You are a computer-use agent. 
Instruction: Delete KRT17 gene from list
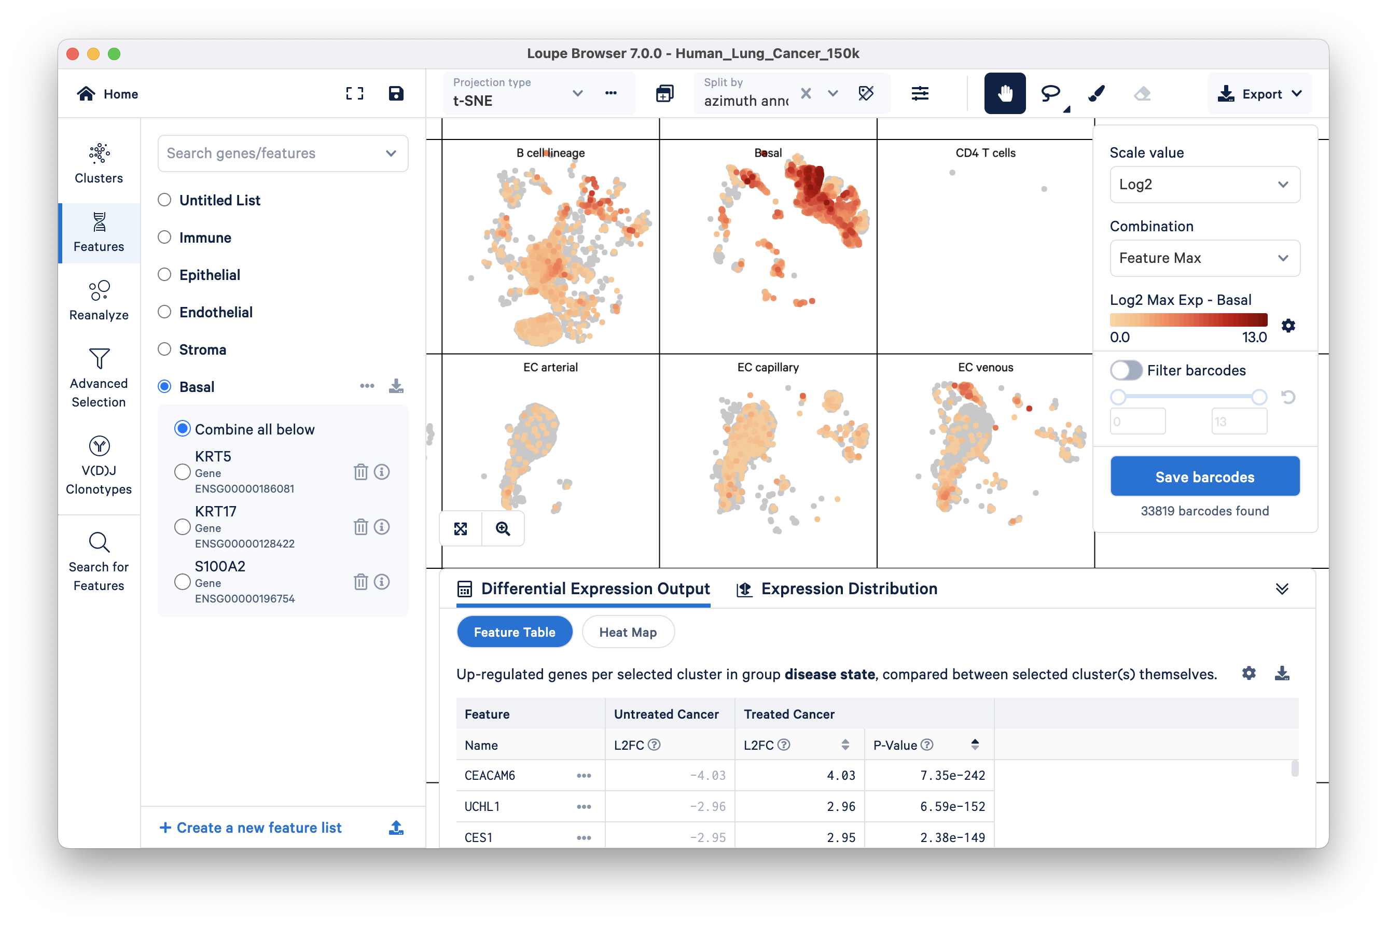coord(360,526)
